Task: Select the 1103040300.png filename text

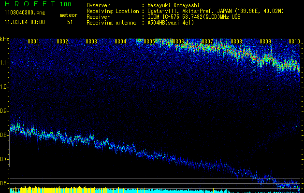Action: 24,13
